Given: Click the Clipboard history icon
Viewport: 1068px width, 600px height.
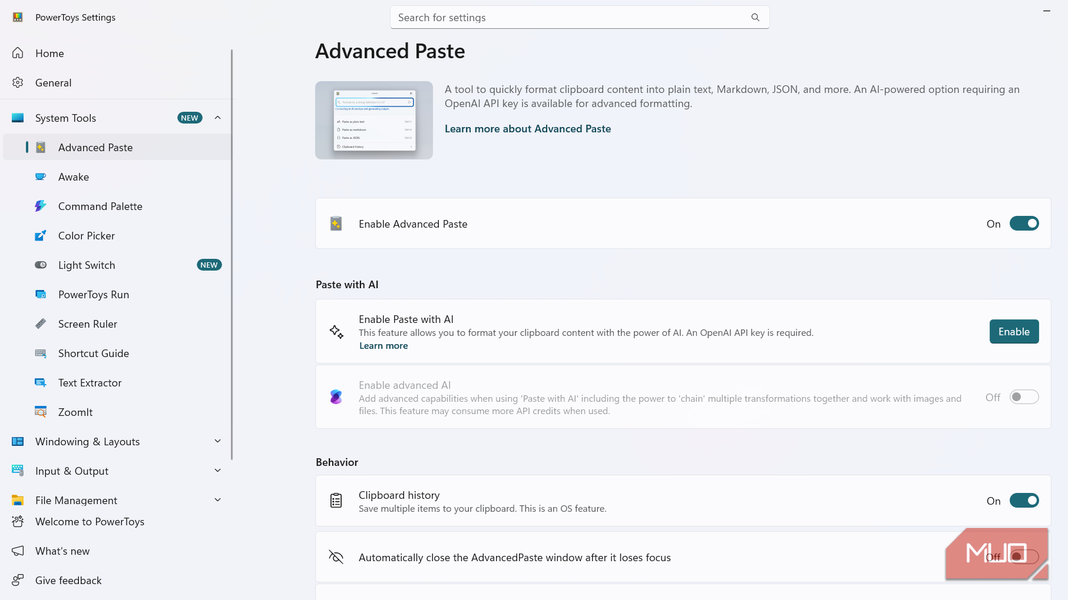Looking at the screenshot, I should (336, 501).
